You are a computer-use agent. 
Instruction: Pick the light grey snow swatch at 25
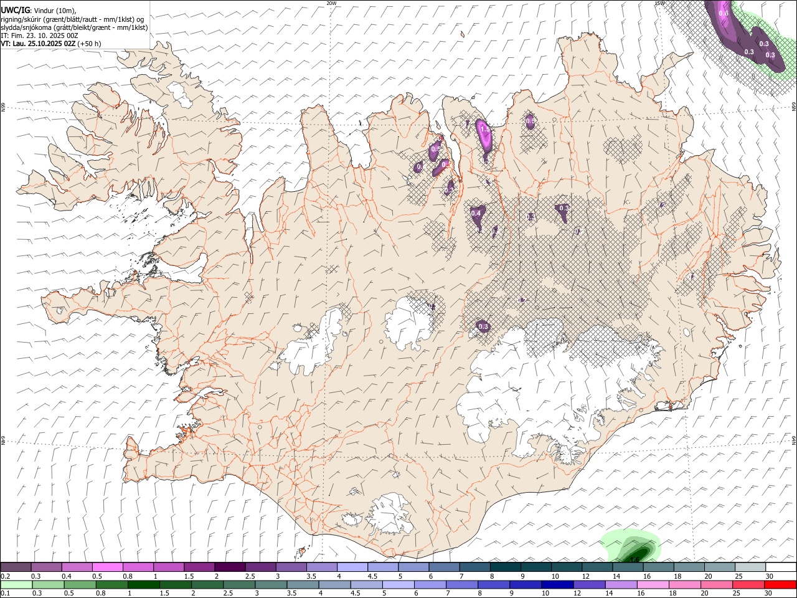(x=750, y=567)
